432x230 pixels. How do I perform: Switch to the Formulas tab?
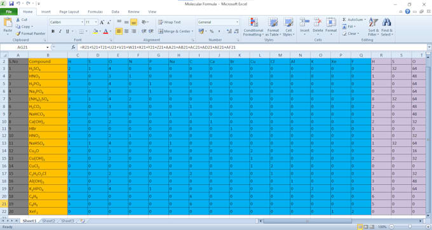click(95, 11)
